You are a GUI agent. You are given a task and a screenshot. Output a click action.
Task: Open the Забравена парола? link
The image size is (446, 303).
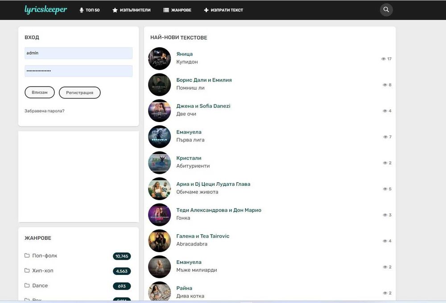tap(44, 111)
